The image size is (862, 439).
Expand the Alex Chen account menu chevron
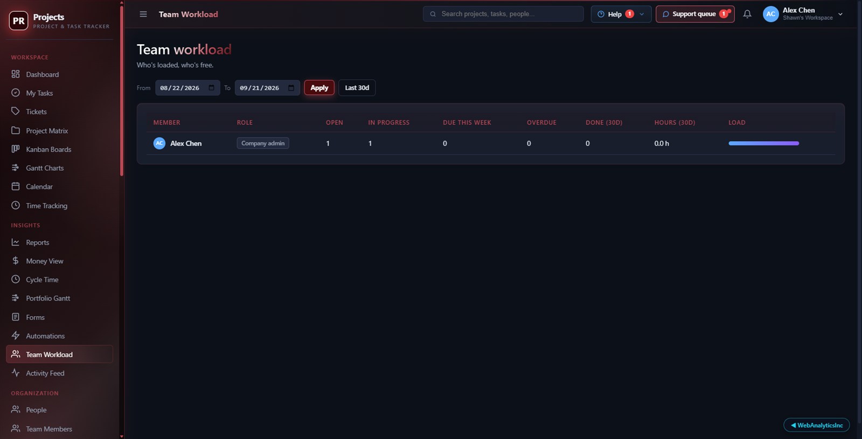point(840,14)
